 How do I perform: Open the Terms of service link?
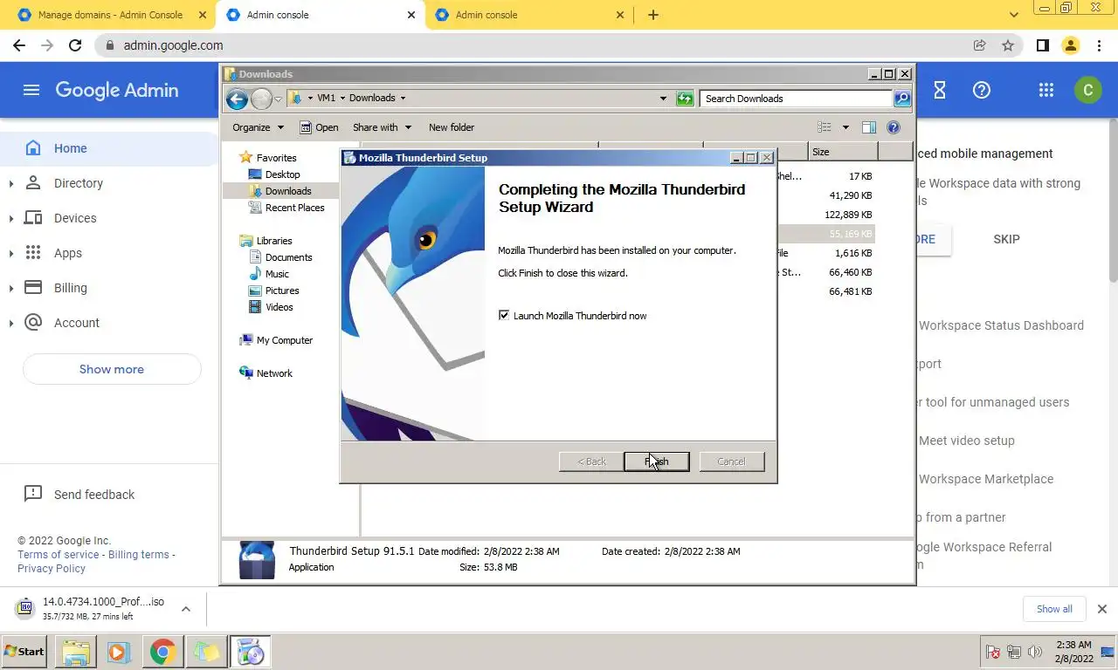click(x=59, y=555)
